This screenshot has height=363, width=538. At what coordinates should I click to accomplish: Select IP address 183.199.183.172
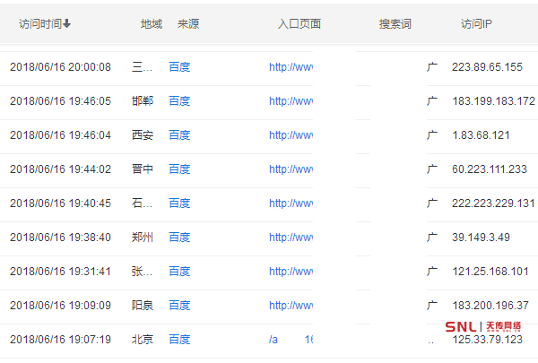493,101
